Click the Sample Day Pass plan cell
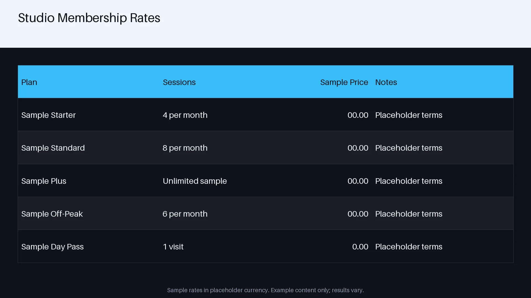 pos(53,247)
